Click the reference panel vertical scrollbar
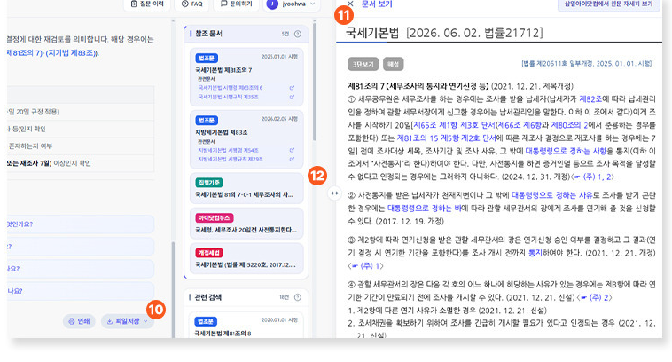This screenshot has height=362, width=672. (x=315, y=82)
